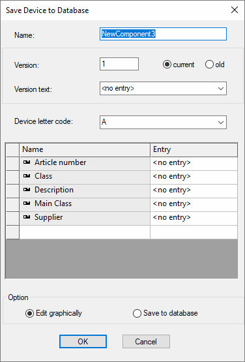The image size is (245, 362).
Task: Dismiss dialog with the Cancel button
Action: click(146, 341)
